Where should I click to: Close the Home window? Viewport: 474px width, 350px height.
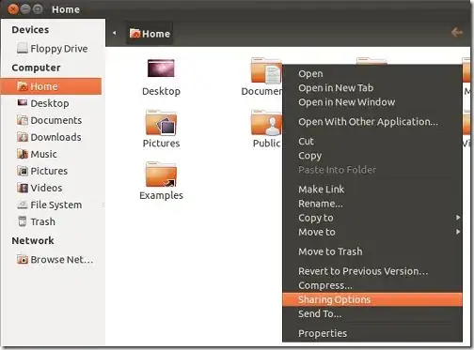(13, 9)
